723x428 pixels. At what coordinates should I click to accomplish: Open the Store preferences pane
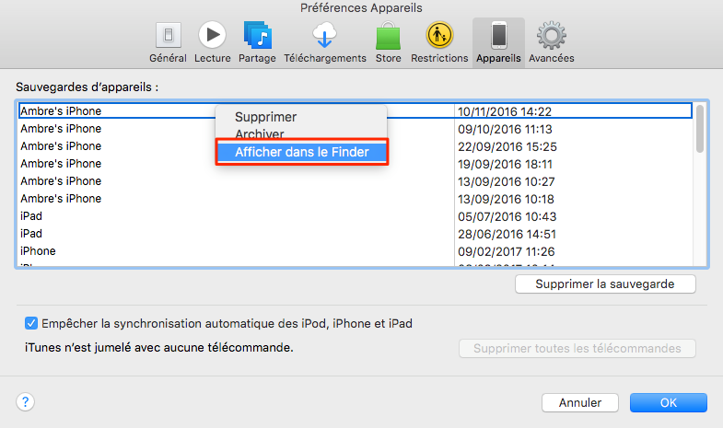tap(388, 42)
